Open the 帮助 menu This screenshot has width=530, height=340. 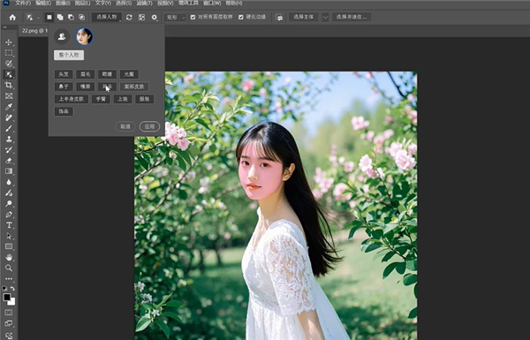click(234, 3)
